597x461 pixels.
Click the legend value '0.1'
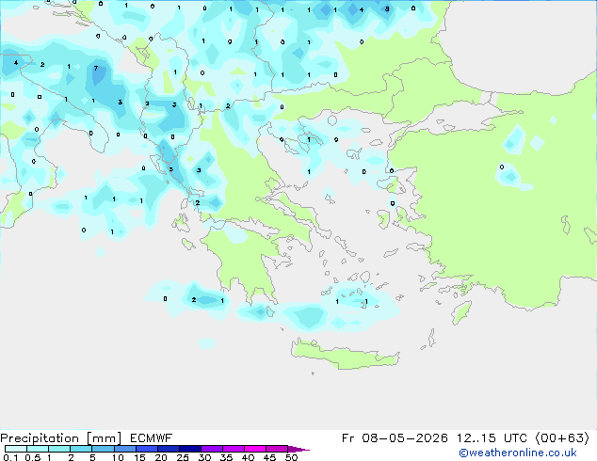(10, 457)
